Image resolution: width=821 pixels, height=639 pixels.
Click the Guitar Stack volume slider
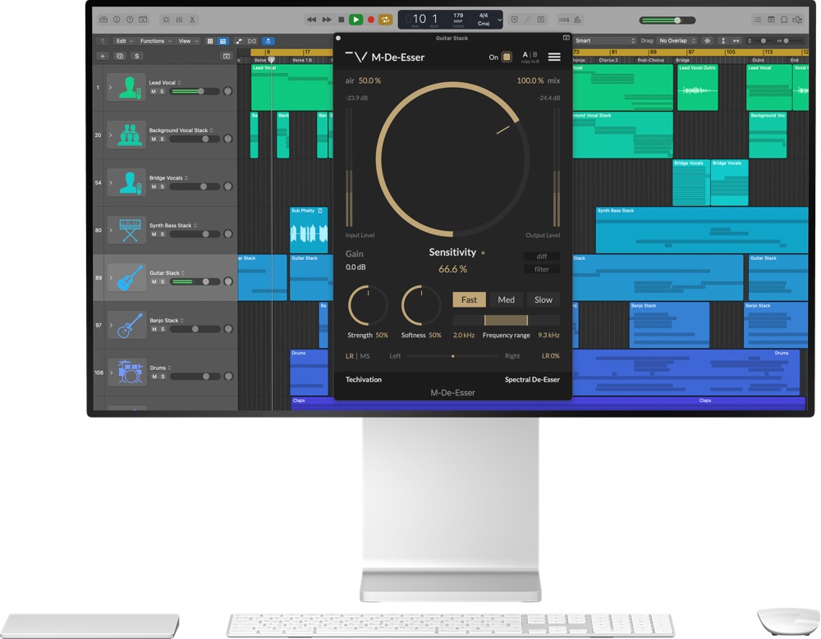coord(195,281)
